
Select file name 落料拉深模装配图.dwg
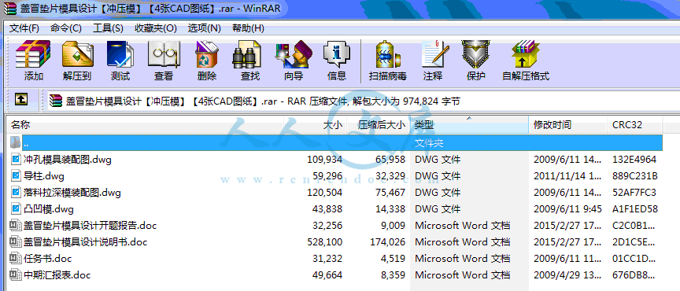point(72,193)
